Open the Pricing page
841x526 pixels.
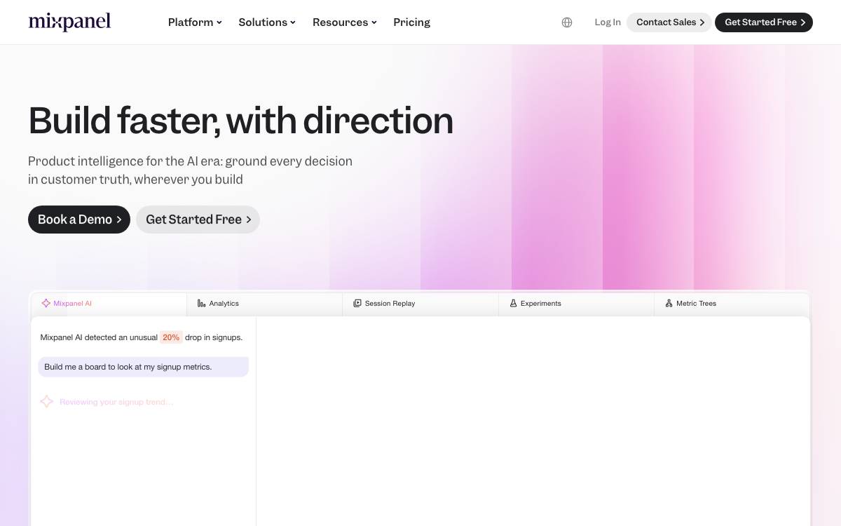point(412,22)
